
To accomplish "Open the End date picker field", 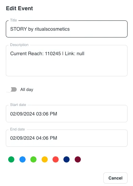I will [x=66, y=138].
